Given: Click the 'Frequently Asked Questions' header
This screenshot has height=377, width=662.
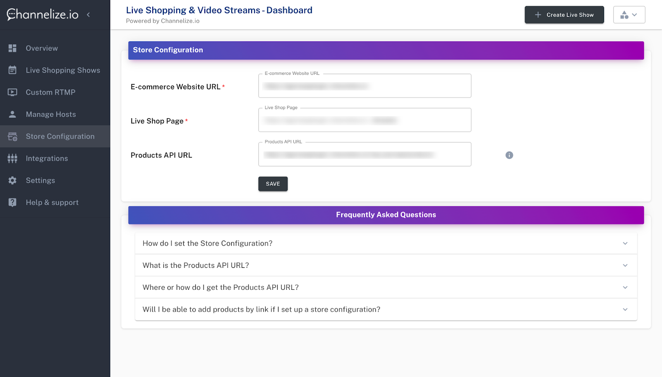Looking at the screenshot, I should pos(386,215).
